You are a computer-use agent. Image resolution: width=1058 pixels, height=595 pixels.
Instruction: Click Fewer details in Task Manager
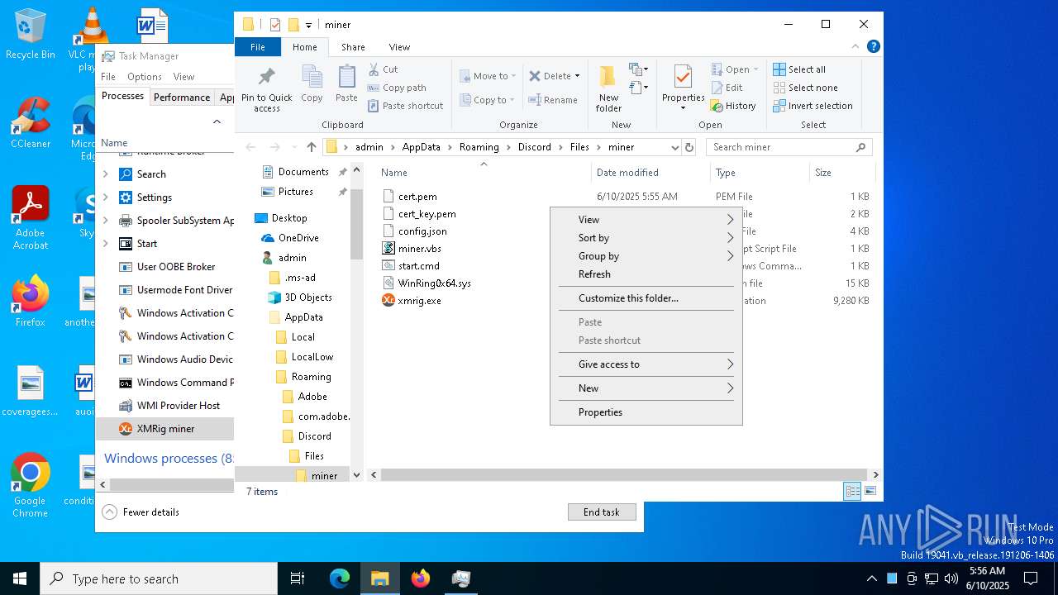pyautogui.click(x=141, y=512)
